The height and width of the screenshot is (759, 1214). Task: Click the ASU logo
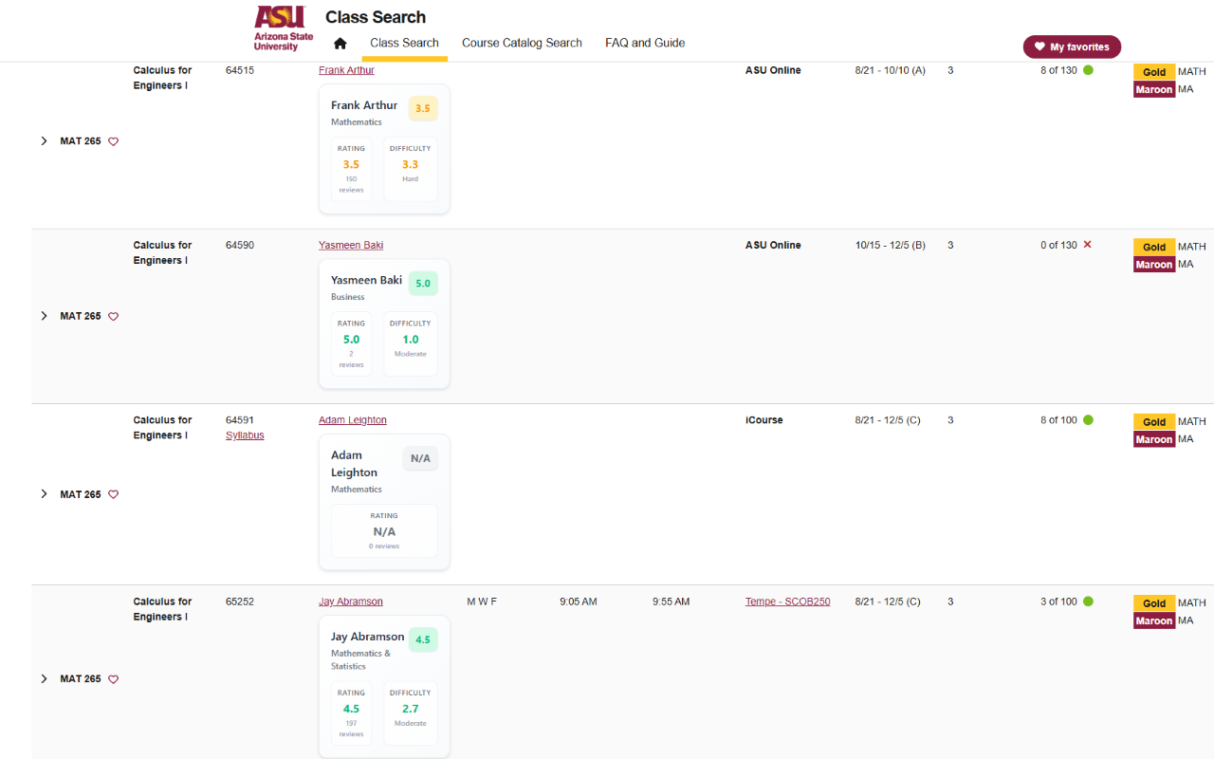[283, 28]
